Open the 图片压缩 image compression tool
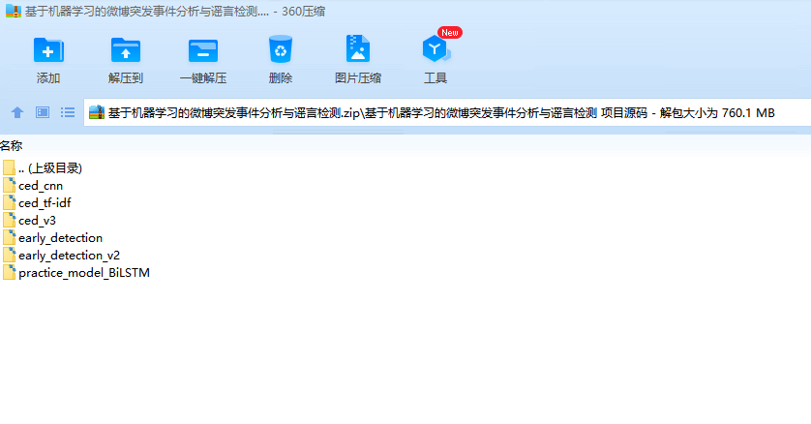 [x=357, y=49]
